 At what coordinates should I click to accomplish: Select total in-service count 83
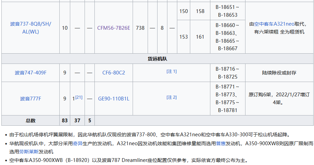point(65,121)
